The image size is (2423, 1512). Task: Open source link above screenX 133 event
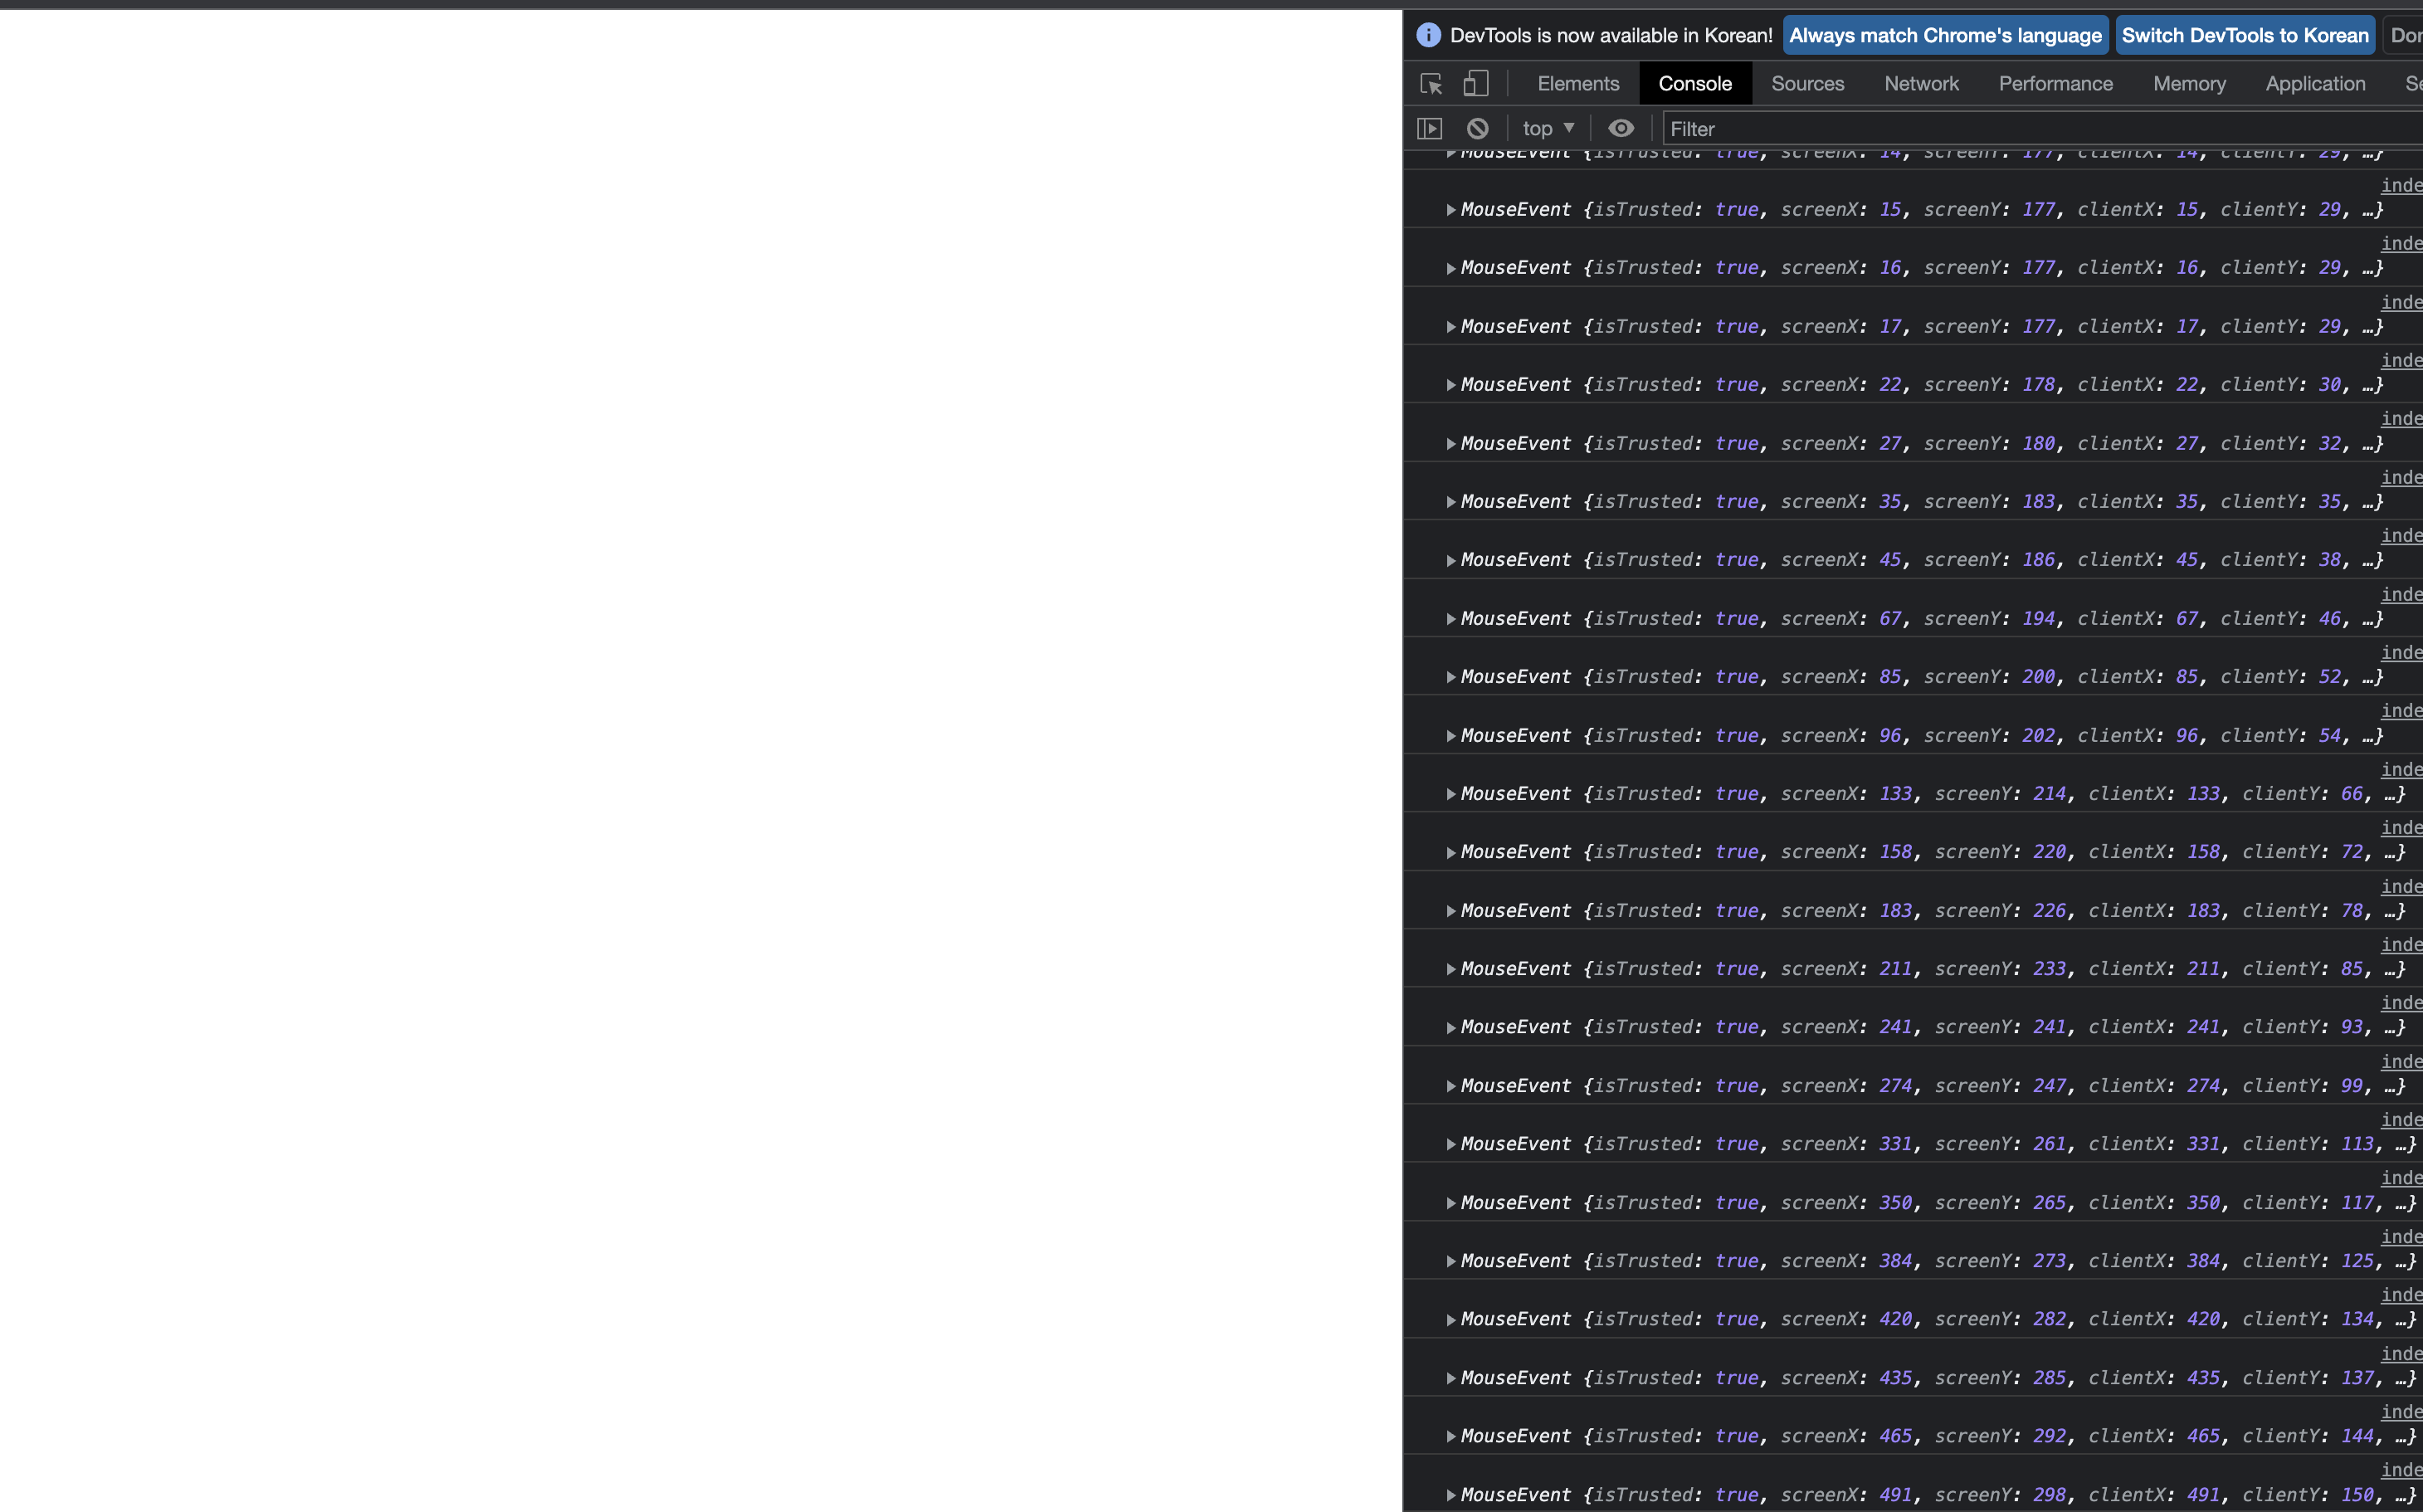point(2401,769)
